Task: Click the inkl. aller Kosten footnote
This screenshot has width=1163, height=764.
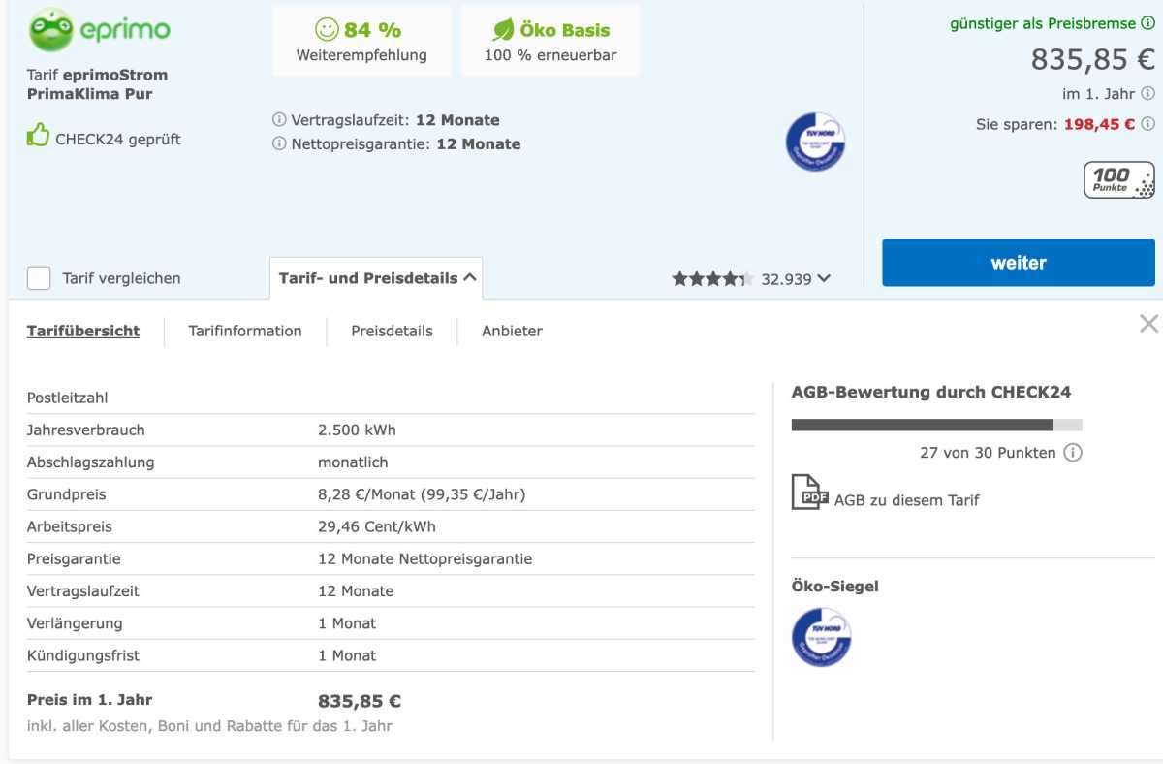Action: pyautogui.click(x=209, y=726)
